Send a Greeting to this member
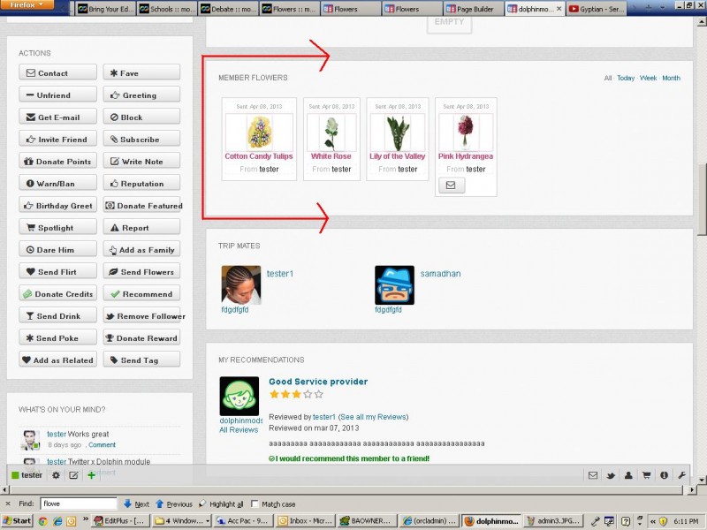Screen dimensions: 707x530 pos(141,95)
